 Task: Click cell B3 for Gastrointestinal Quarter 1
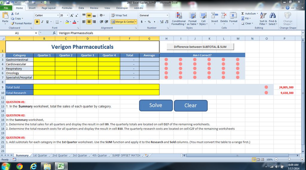point(44,60)
